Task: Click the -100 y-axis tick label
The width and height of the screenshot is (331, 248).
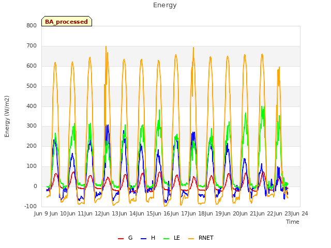Action: tap(31, 206)
